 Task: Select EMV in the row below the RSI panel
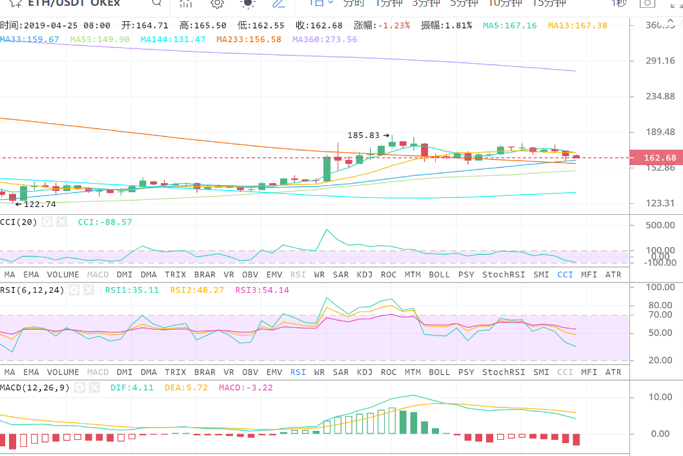(x=274, y=372)
